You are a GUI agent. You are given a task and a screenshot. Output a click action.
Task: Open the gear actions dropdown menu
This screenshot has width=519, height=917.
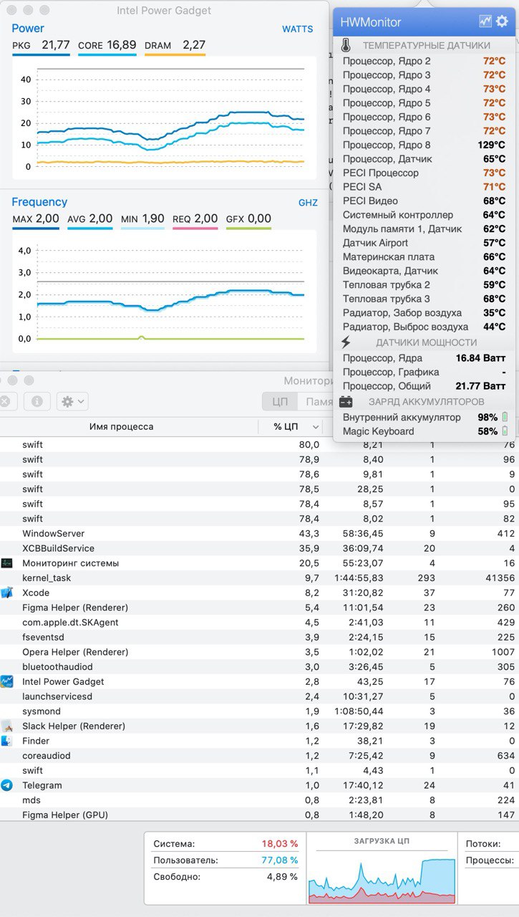coord(72,401)
